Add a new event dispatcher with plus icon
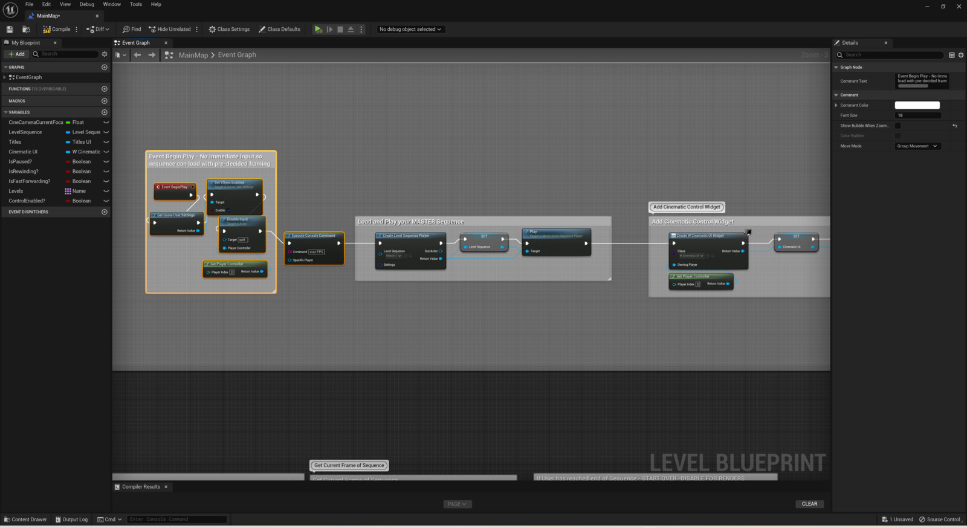The width and height of the screenshot is (967, 528). [105, 212]
